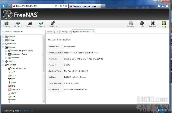172x113 pixels.
Task: Select SSH service in the tree
Action: click(12, 96)
